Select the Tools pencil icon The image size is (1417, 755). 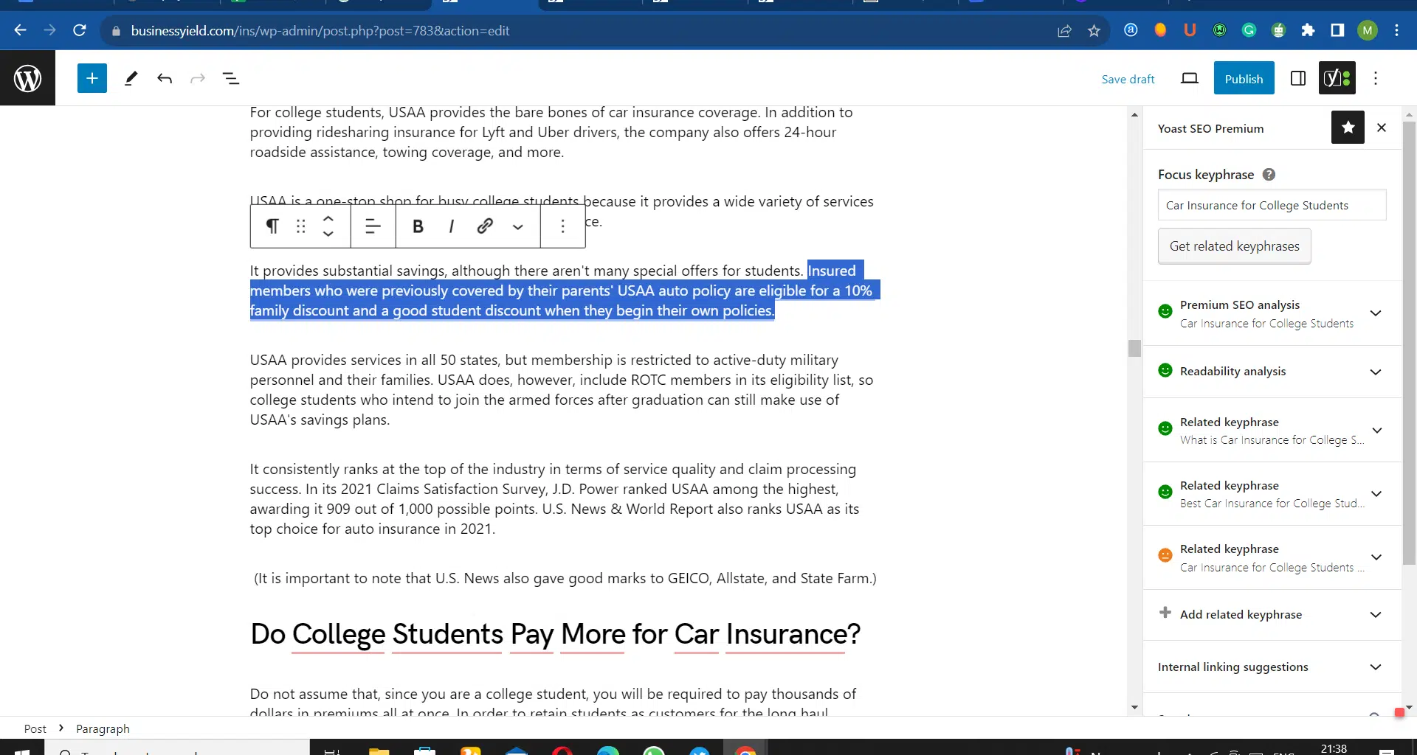click(131, 78)
